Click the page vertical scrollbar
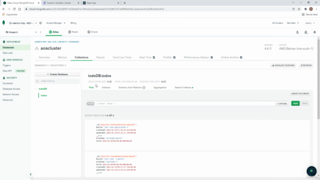This screenshot has width=320, height=180. pos(318,79)
